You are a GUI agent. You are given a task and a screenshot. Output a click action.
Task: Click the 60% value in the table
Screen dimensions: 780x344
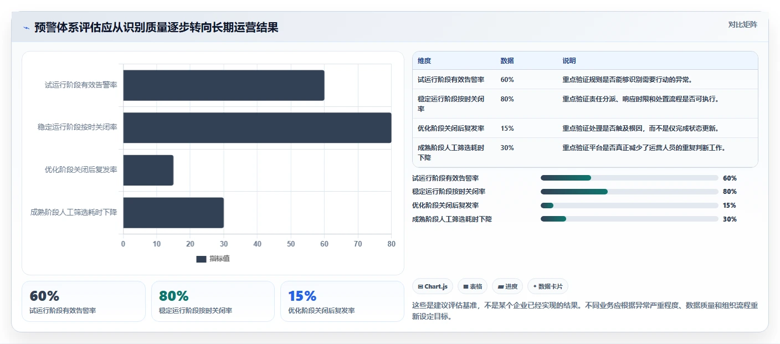pyautogui.click(x=507, y=79)
